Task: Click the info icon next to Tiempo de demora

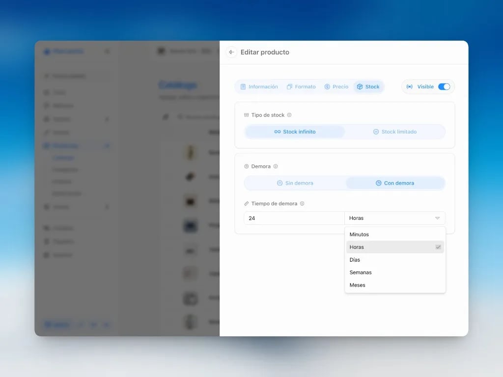Action: click(302, 204)
